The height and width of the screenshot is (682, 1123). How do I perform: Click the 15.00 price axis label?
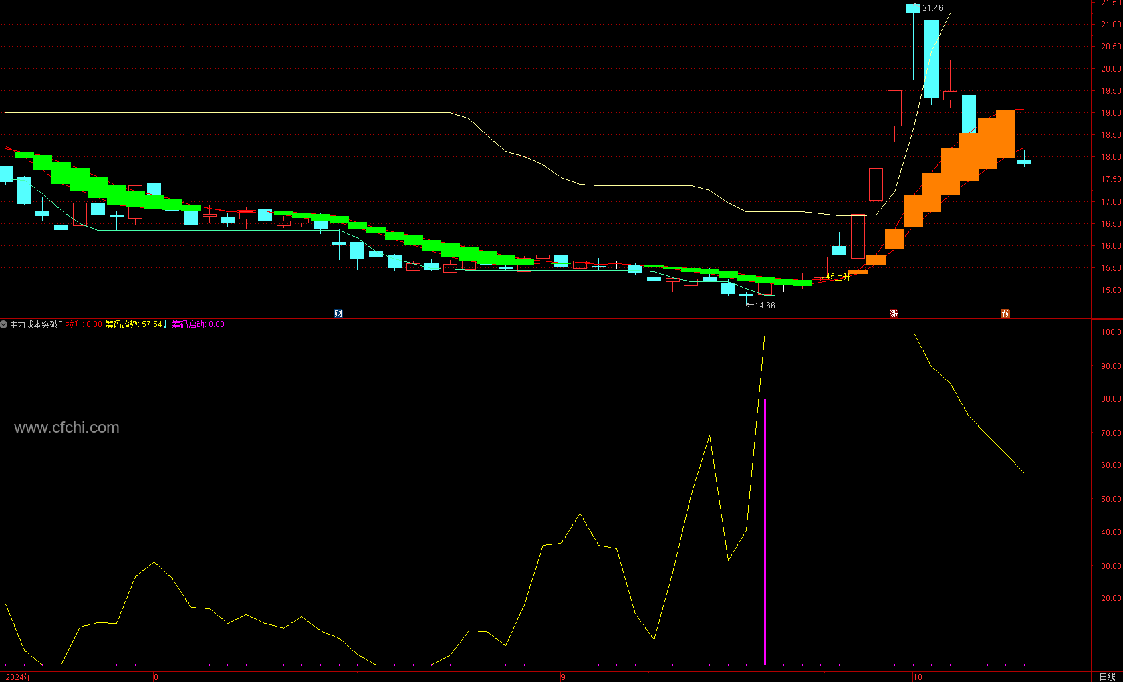1111,290
